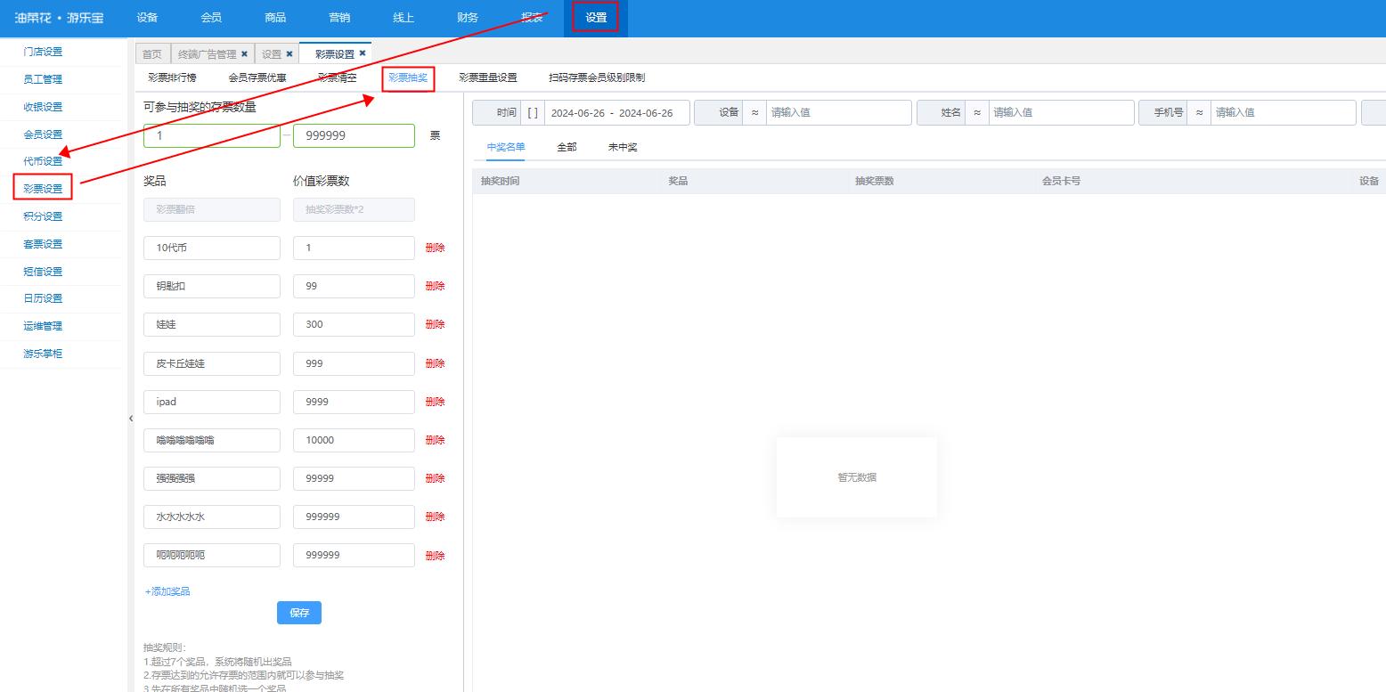Image resolution: width=1386 pixels, height=692 pixels.
Task: Delete the 娃娃 prize with value 300
Action: click(x=435, y=324)
